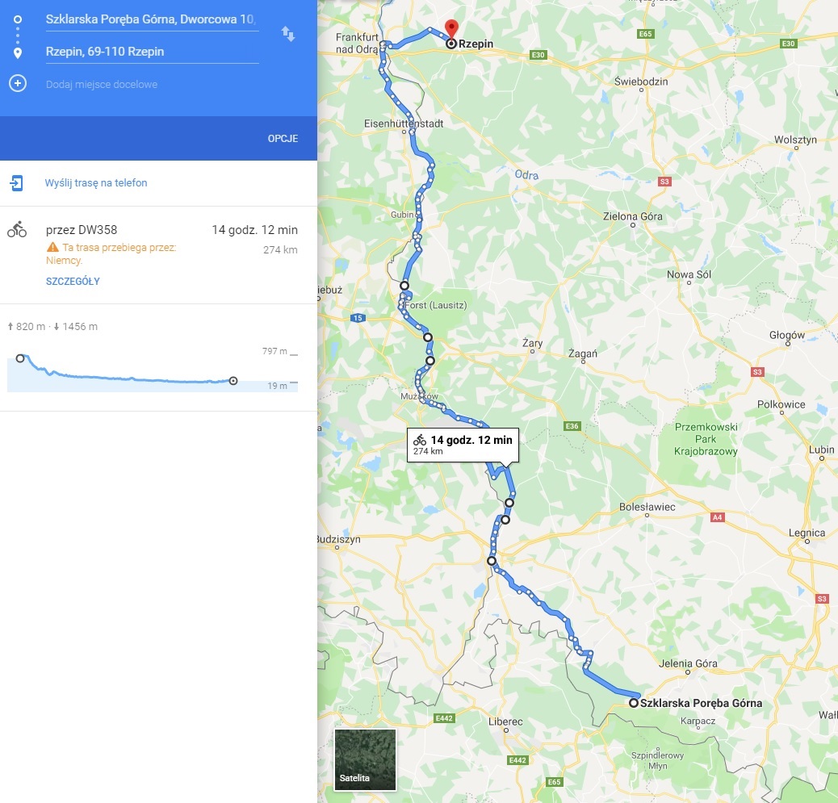Click the destination pin icon beside the Rzepin field
Screen dimensions: 838x803
(x=18, y=53)
